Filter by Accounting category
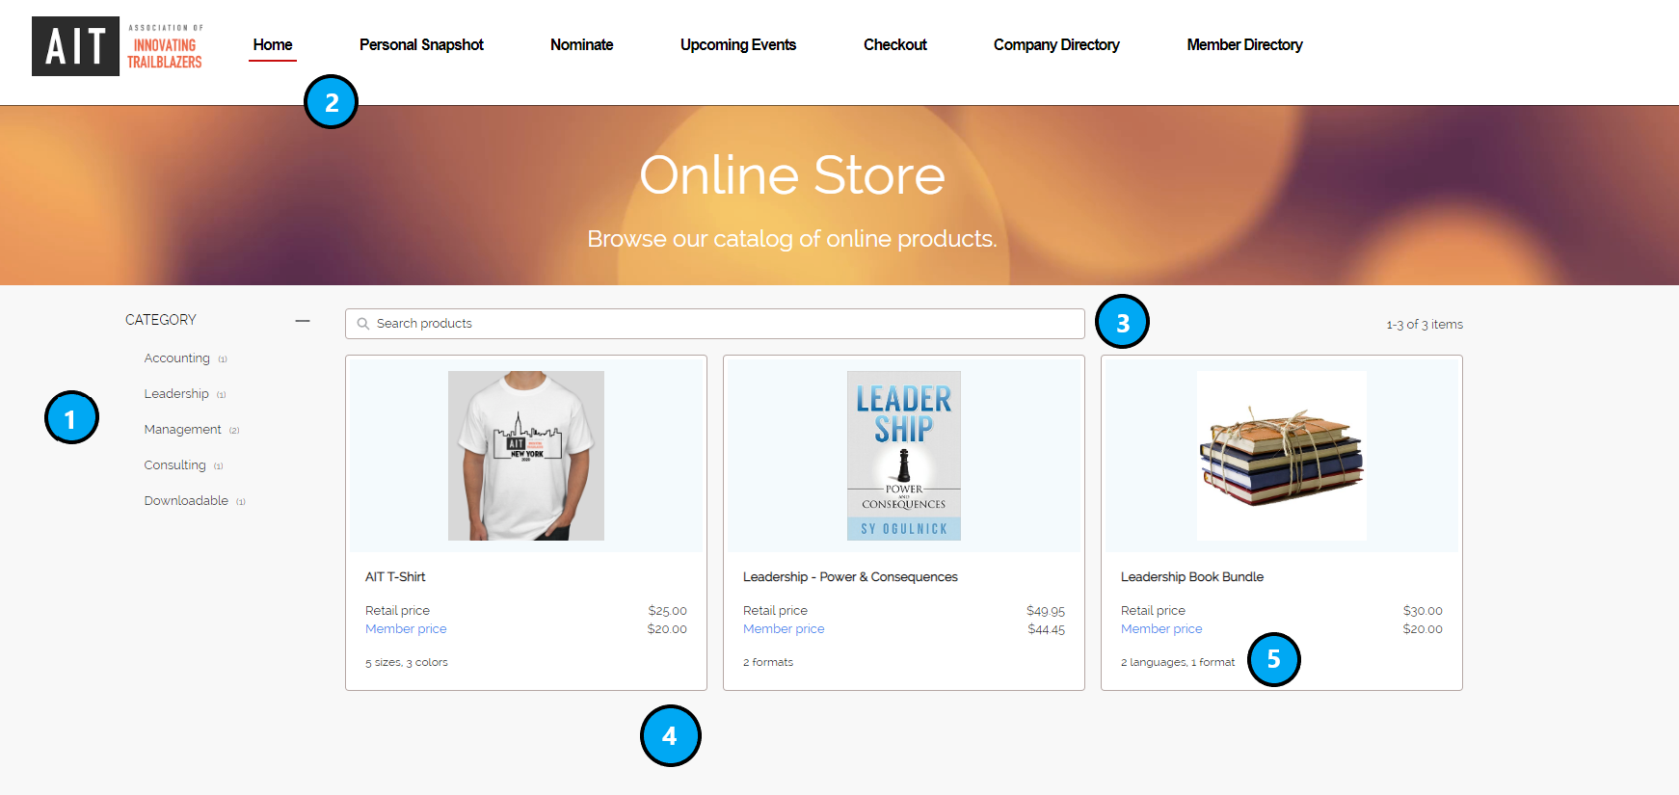The image size is (1679, 795). [x=177, y=358]
